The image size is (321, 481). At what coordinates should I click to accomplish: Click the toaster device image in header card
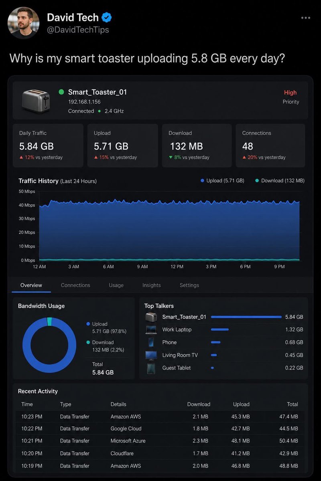[35, 100]
